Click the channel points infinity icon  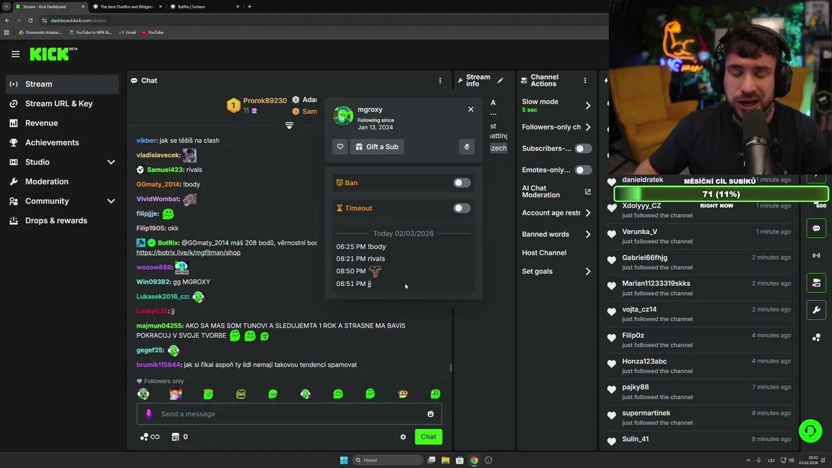tap(150, 437)
